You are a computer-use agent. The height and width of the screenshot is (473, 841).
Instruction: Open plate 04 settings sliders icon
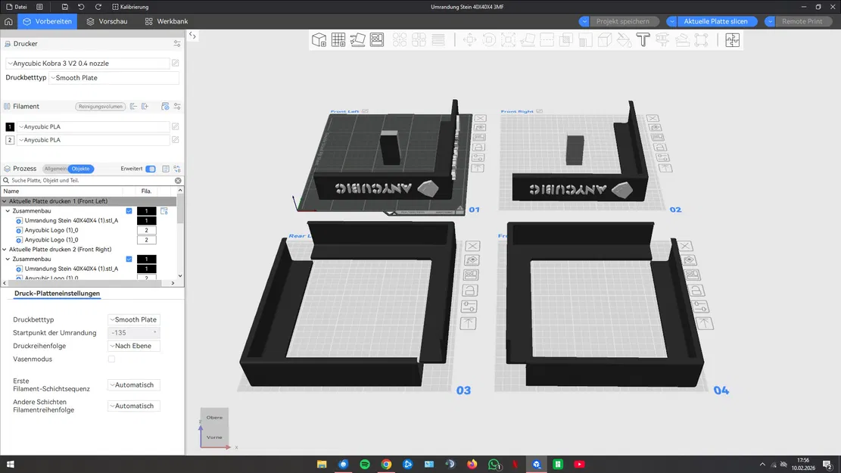coord(700,307)
